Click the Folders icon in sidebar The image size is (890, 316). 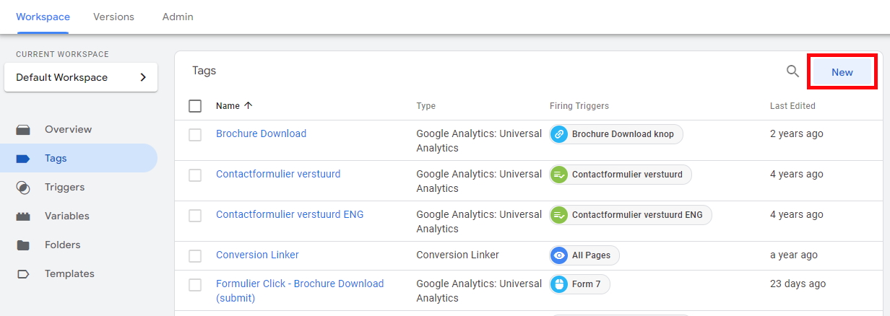pos(23,245)
